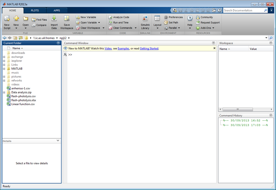
Task: Expand the exchange folder
Action: click(4, 57)
